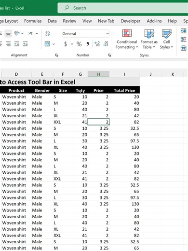The height and width of the screenshot is (251, 188).
Task: Click the Gender header cell
Action: pyautogui.click(x=42, y=90)
